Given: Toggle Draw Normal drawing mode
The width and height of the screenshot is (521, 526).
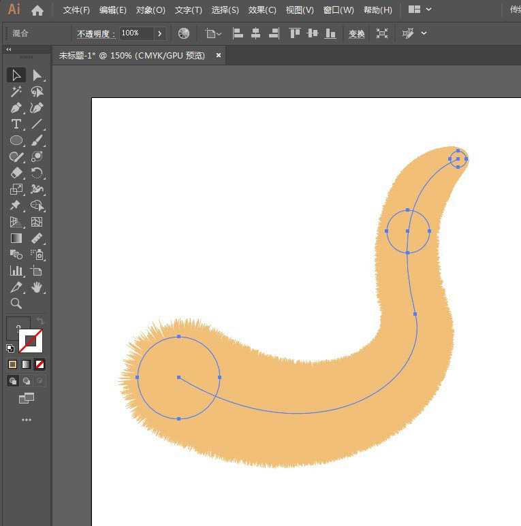Looking at the screenshot, I should pyautogui.click(x=12, y=381).
